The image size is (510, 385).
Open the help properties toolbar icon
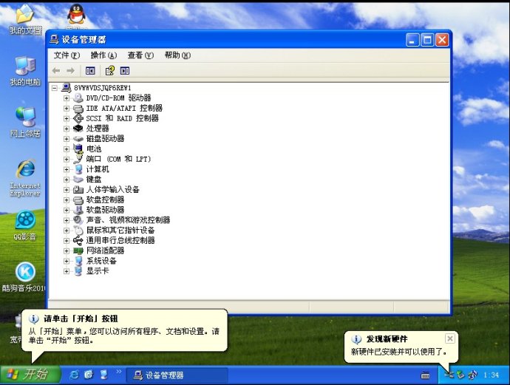coord(110,70)
